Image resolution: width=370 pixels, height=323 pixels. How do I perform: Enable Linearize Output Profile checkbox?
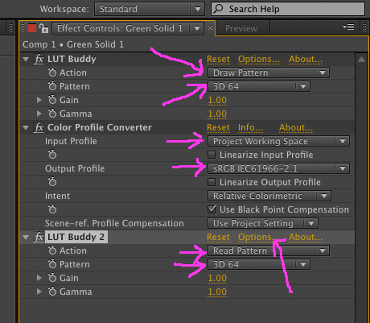(x=212, y=182)
